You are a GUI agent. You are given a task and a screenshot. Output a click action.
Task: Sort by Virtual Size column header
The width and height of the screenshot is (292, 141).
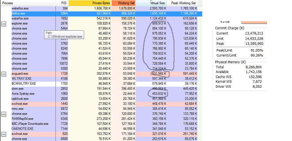tap(151, 3)
